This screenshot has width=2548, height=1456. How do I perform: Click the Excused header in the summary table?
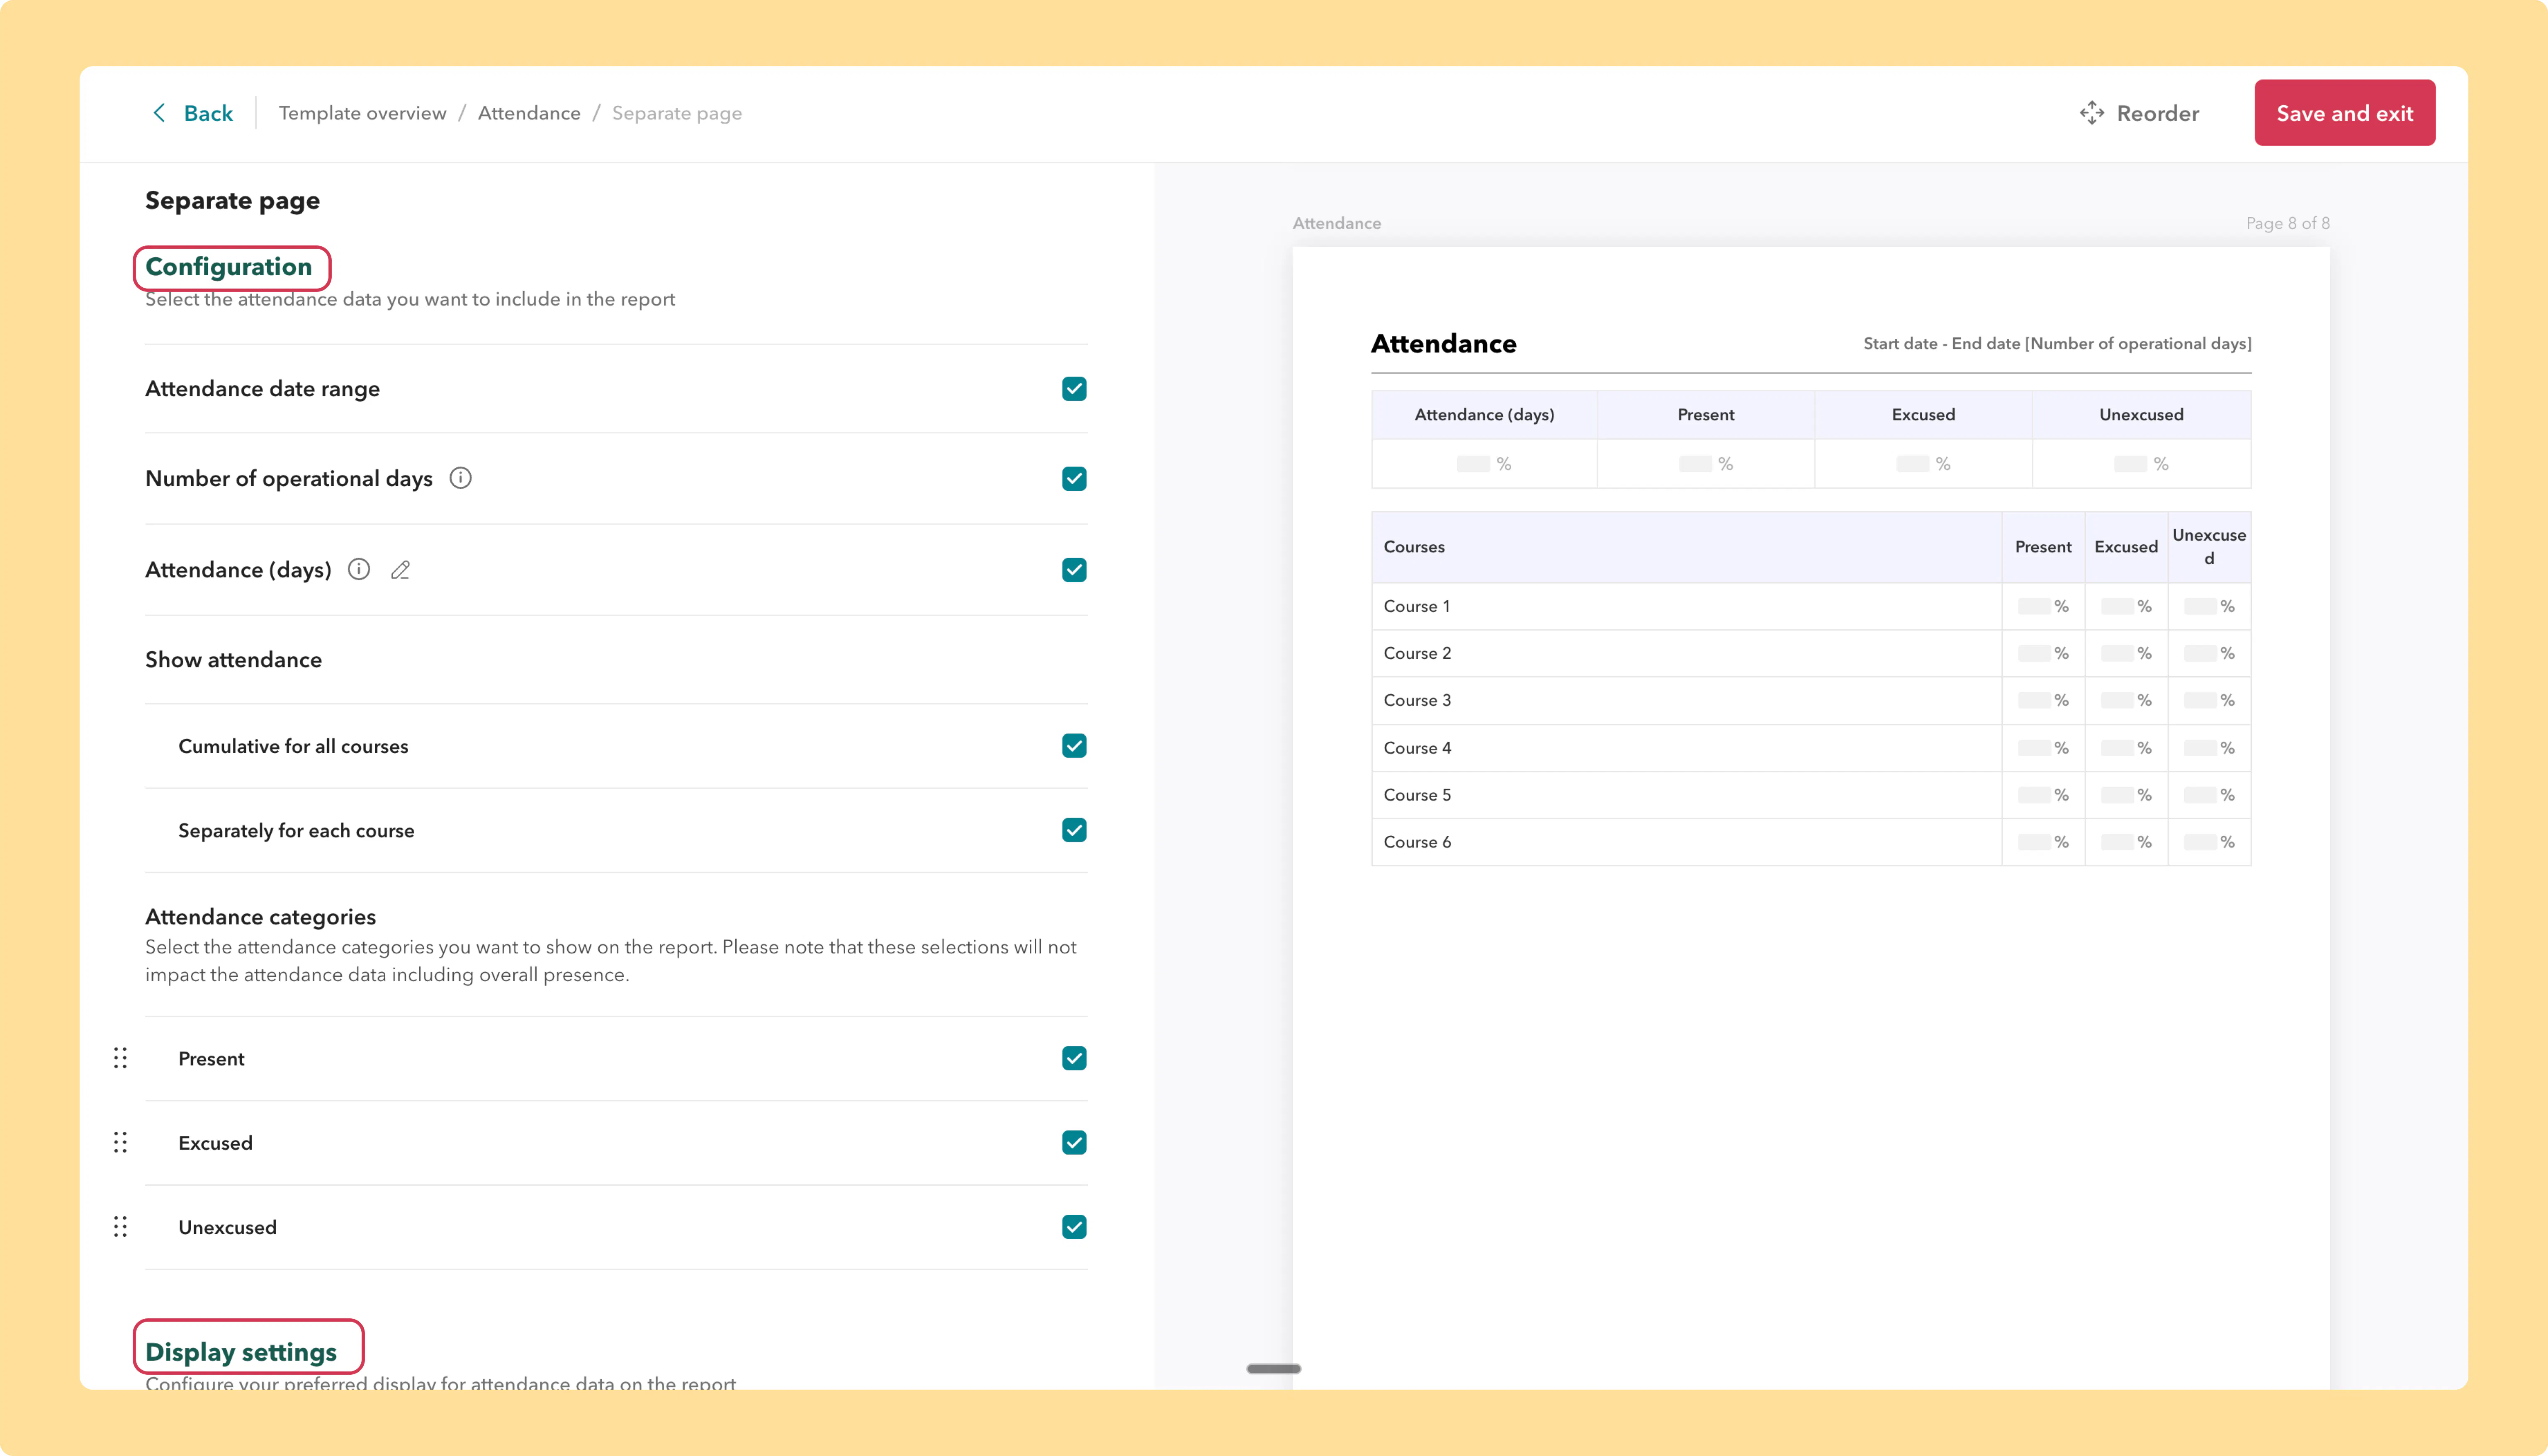coord(1923,415)
